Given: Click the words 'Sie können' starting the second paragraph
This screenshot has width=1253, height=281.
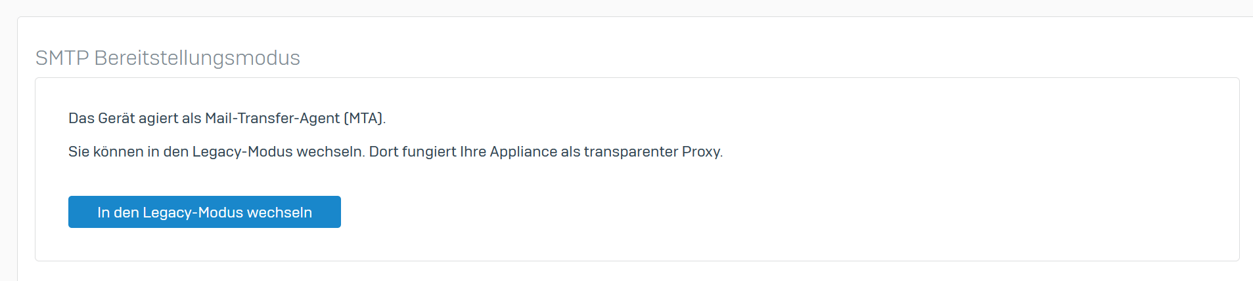Looking at the screenshot, I should click(106, 152).
